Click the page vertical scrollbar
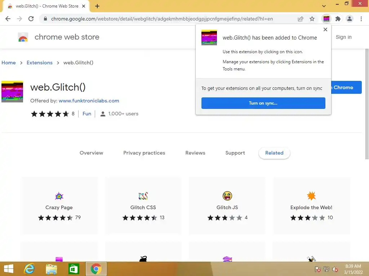 [367, 104]
